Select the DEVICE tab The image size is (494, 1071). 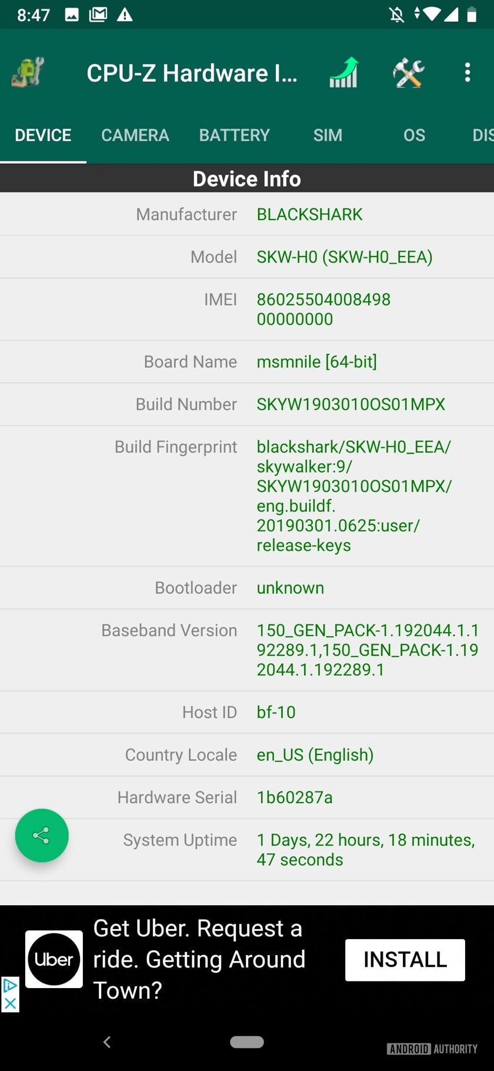click(43, 135)
